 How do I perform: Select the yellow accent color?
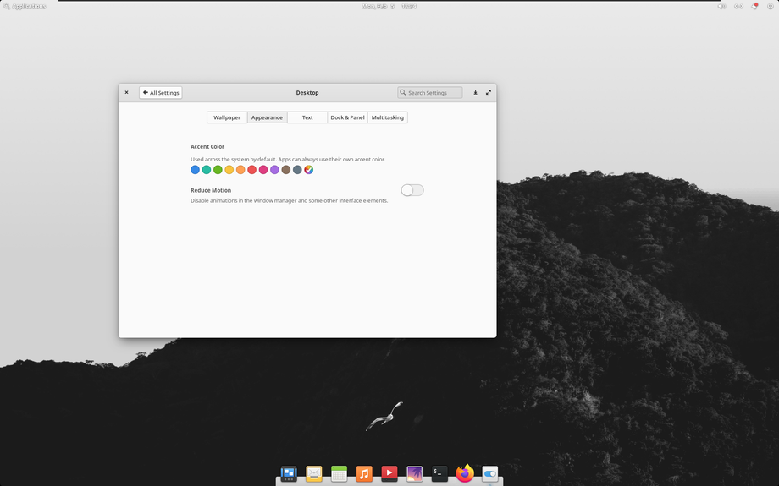tap(229, 170)
